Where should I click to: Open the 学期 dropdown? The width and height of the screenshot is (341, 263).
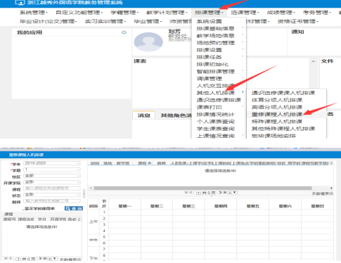point(52,169)
